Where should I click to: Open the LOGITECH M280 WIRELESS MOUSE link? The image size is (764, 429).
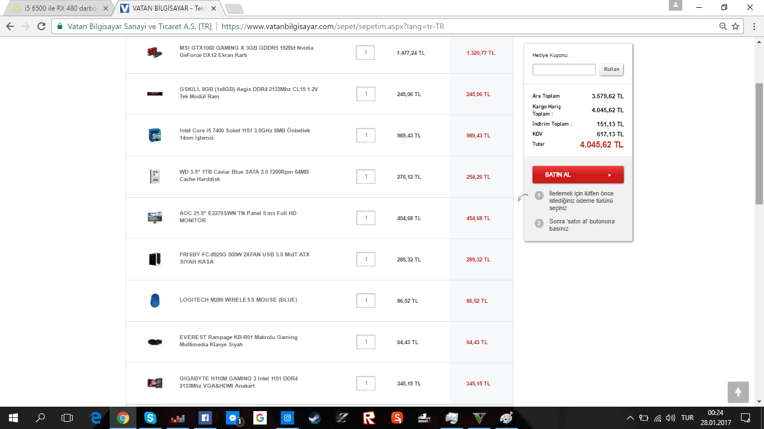238,300
